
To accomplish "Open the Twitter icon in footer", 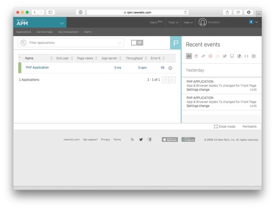I will point(141,140).
